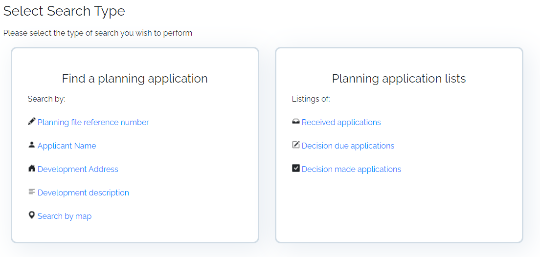The image size is (540, 257).
Task: Open the Development Address search link
Action: coord(78,169)
